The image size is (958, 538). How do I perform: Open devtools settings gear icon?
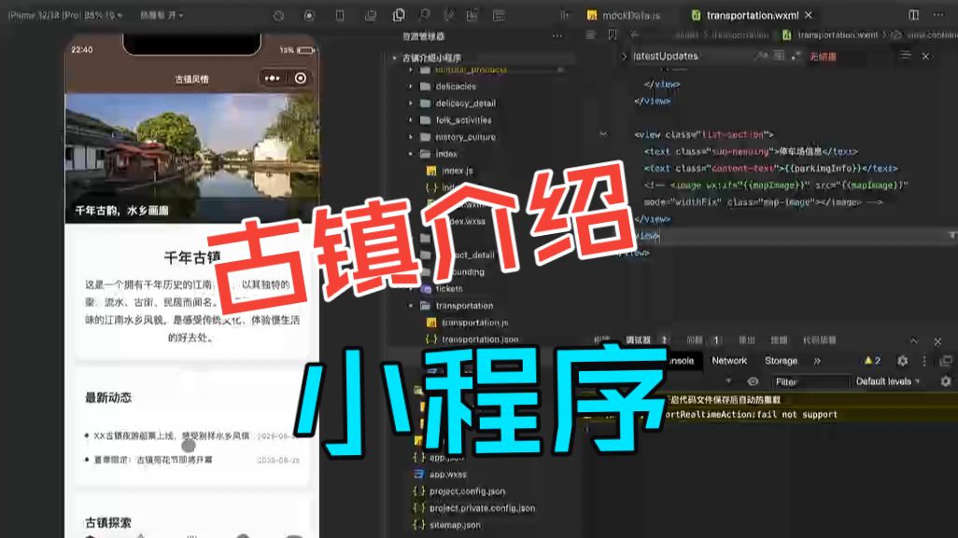point(902,361)
